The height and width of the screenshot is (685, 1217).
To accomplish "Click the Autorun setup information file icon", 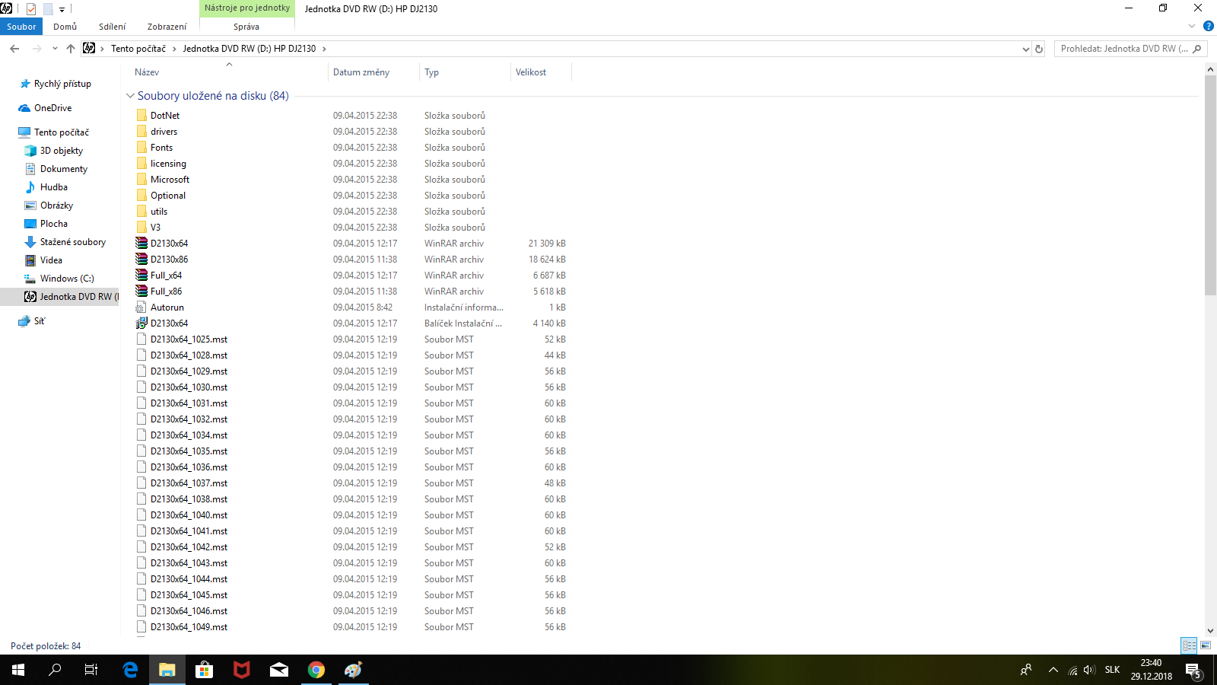I will click(x=141, y=307).
